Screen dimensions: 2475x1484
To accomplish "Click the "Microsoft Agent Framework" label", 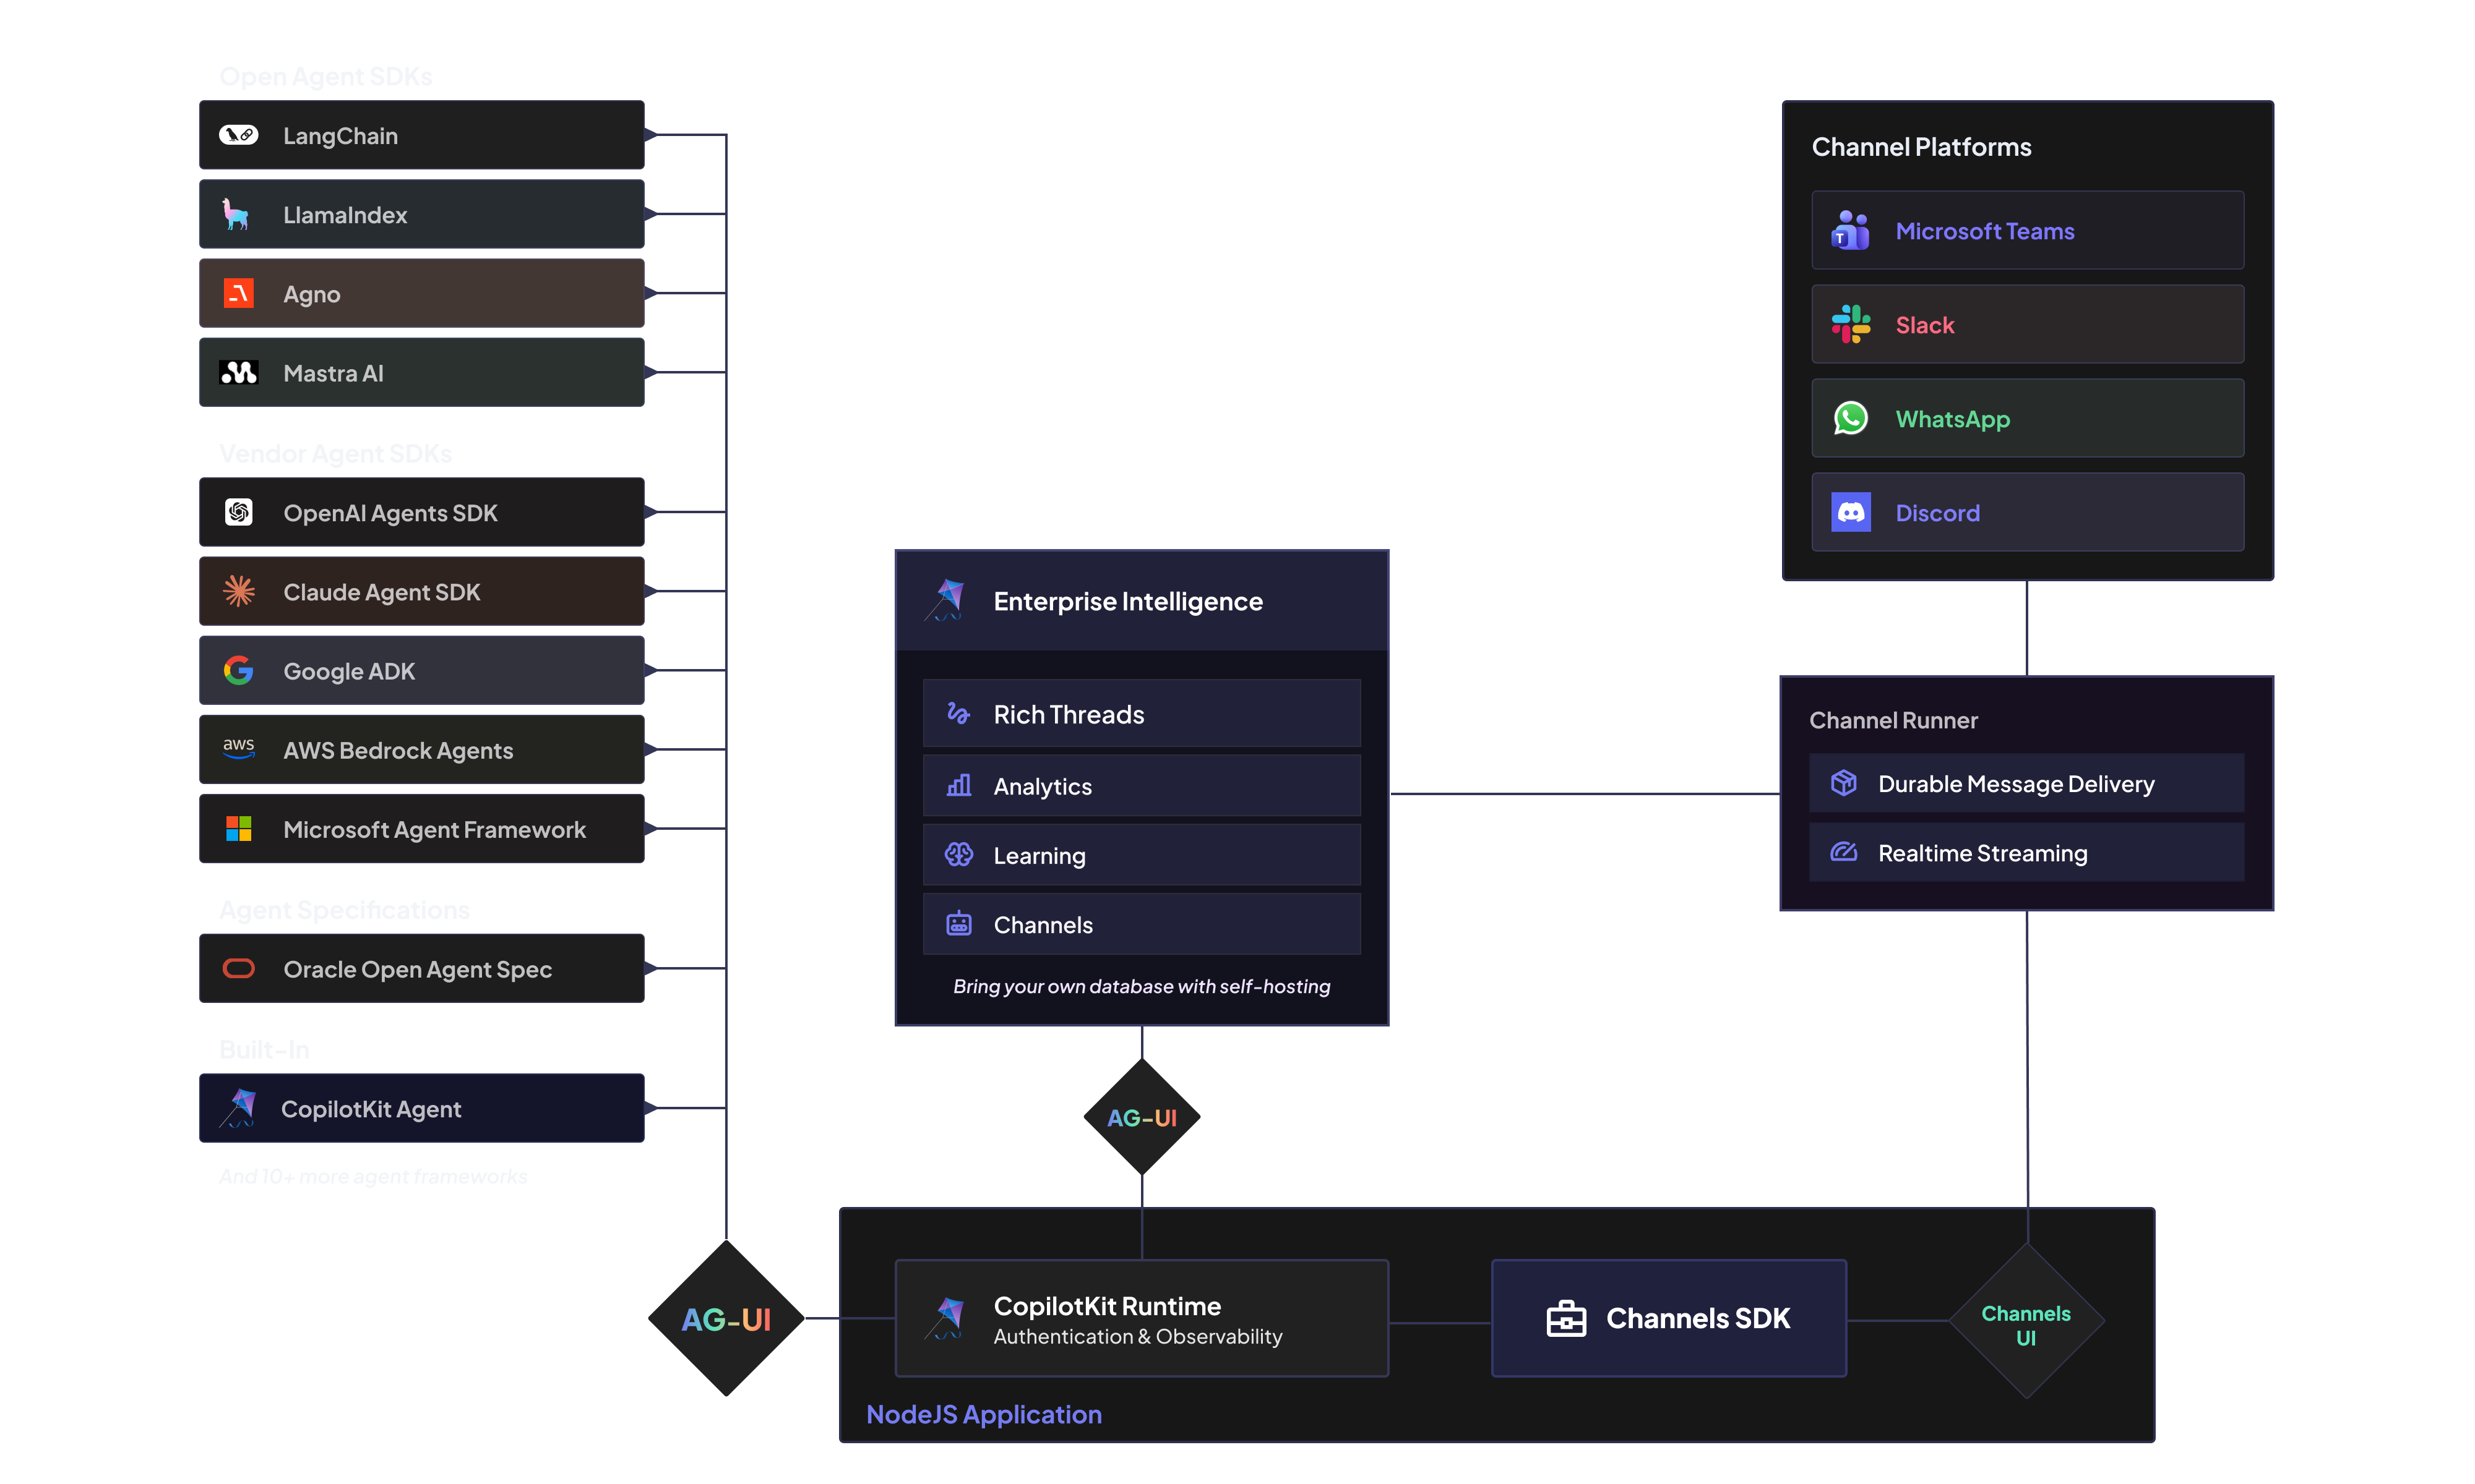I will coord(434,829).
